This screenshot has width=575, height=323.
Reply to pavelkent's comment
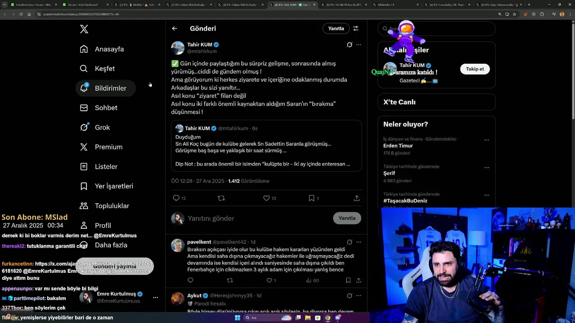[190, 280]
